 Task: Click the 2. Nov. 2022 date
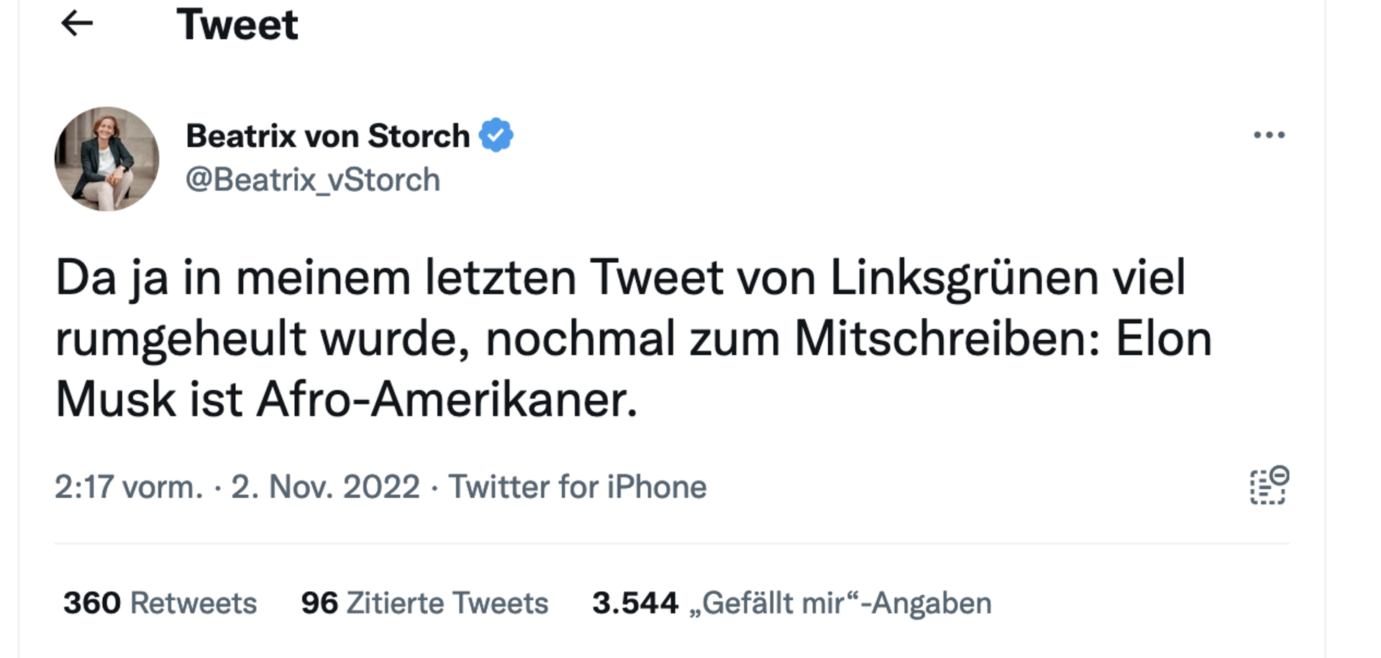(325, 487)
